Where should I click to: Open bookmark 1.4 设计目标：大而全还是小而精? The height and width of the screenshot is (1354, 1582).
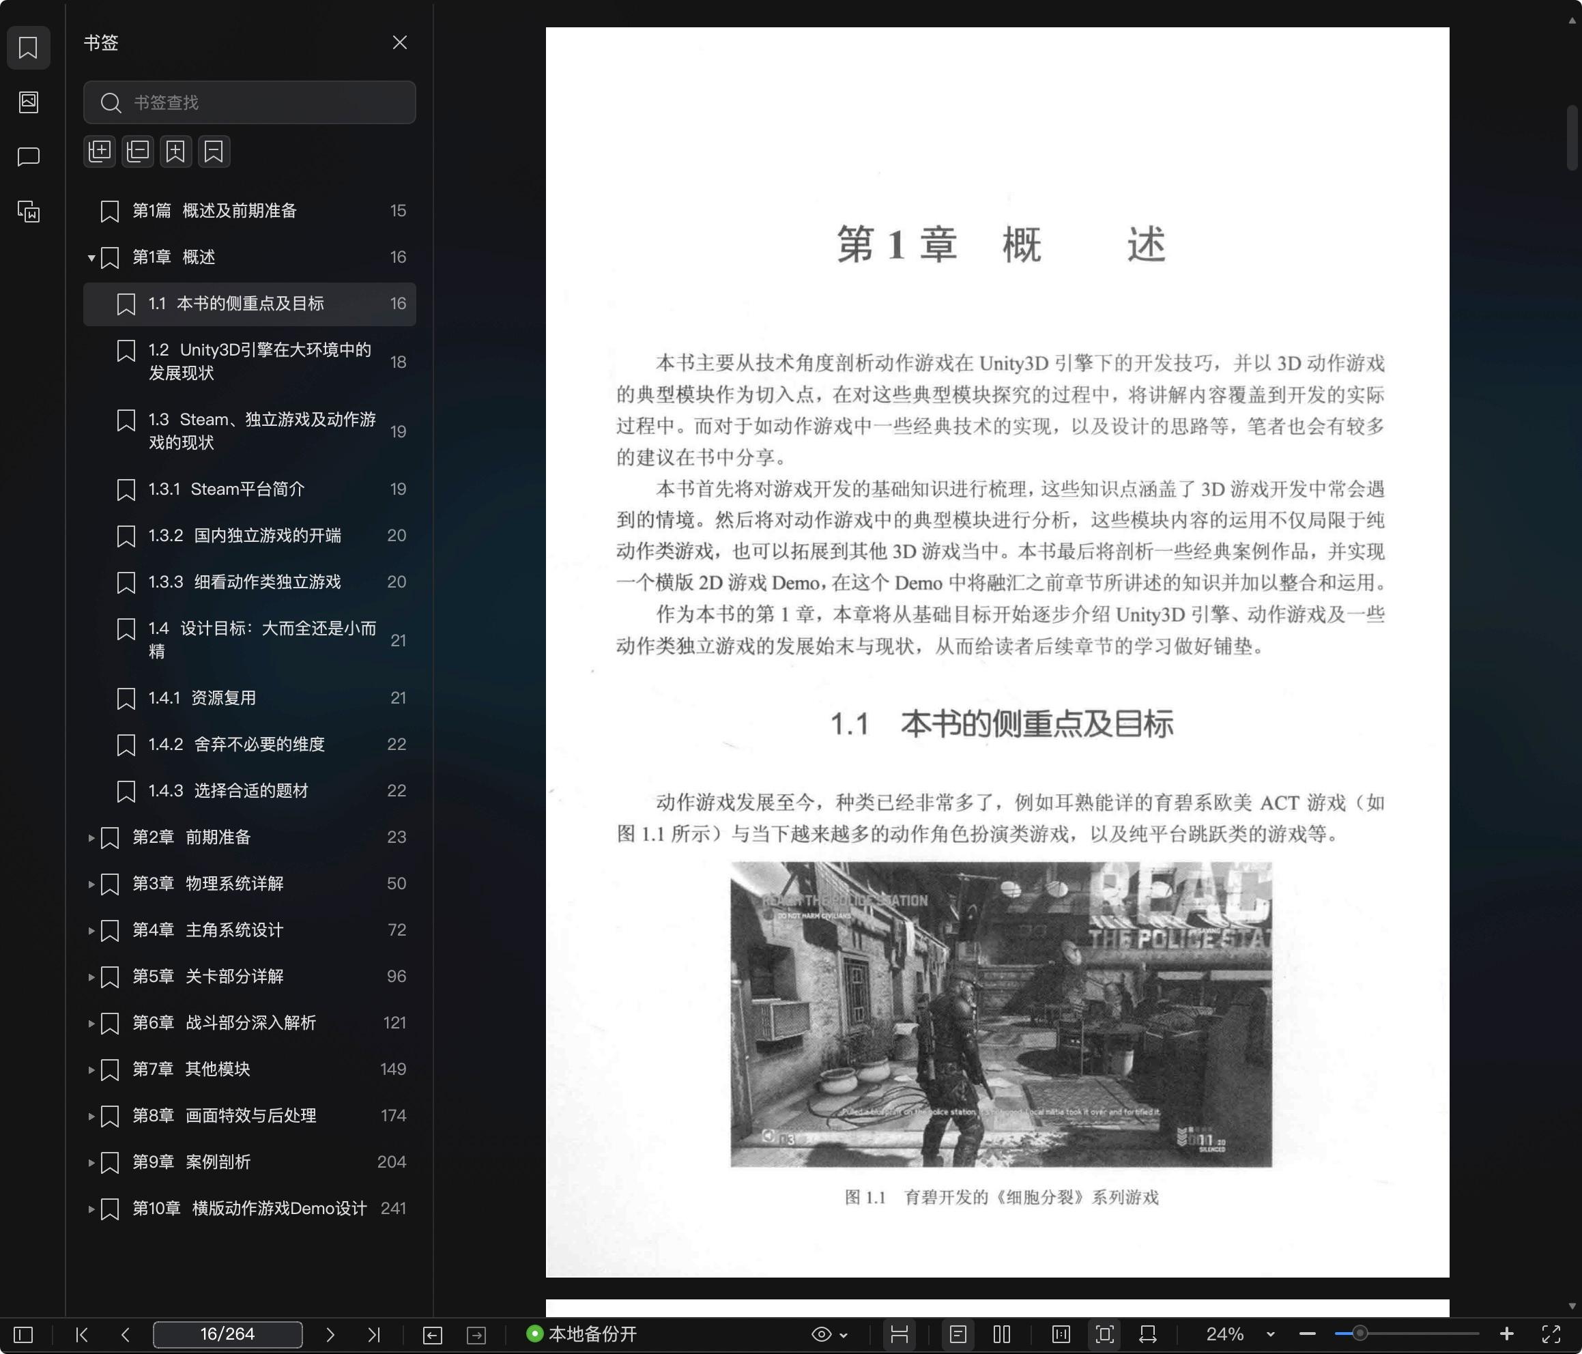(250, 640)
